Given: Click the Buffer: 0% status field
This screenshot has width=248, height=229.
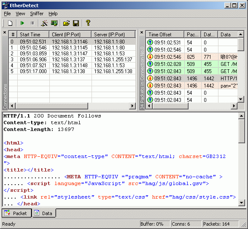Looking at the screenshot, I should tap(155, 224).
